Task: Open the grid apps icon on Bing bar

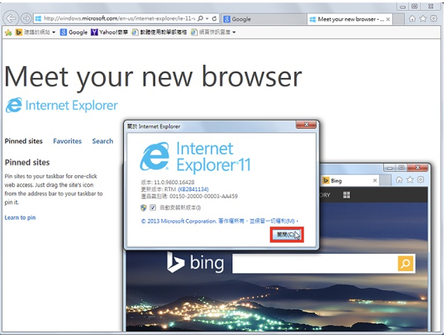Action: 347,195
